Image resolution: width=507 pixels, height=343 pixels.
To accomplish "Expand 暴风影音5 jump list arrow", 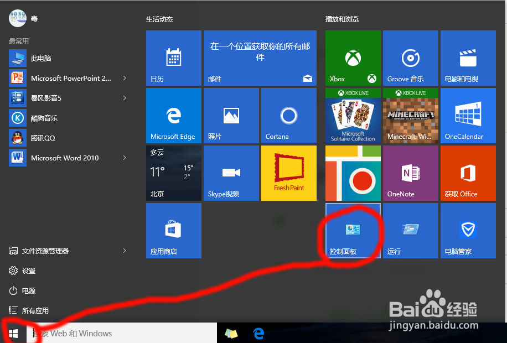I will pos(125,98).
